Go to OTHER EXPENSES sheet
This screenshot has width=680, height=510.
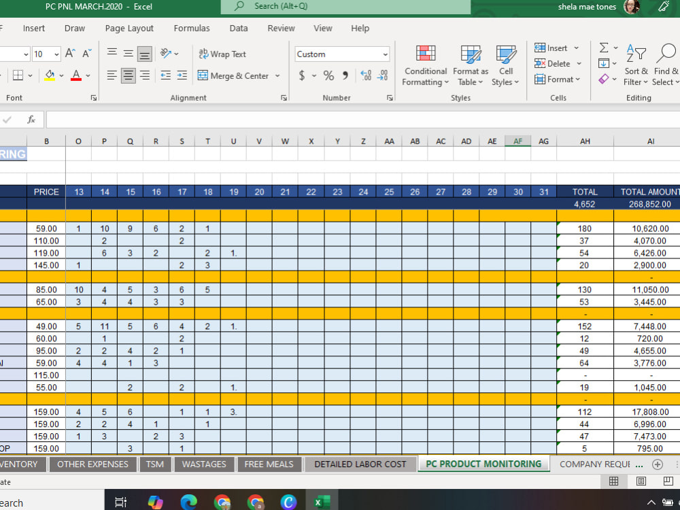pos(92,464)
